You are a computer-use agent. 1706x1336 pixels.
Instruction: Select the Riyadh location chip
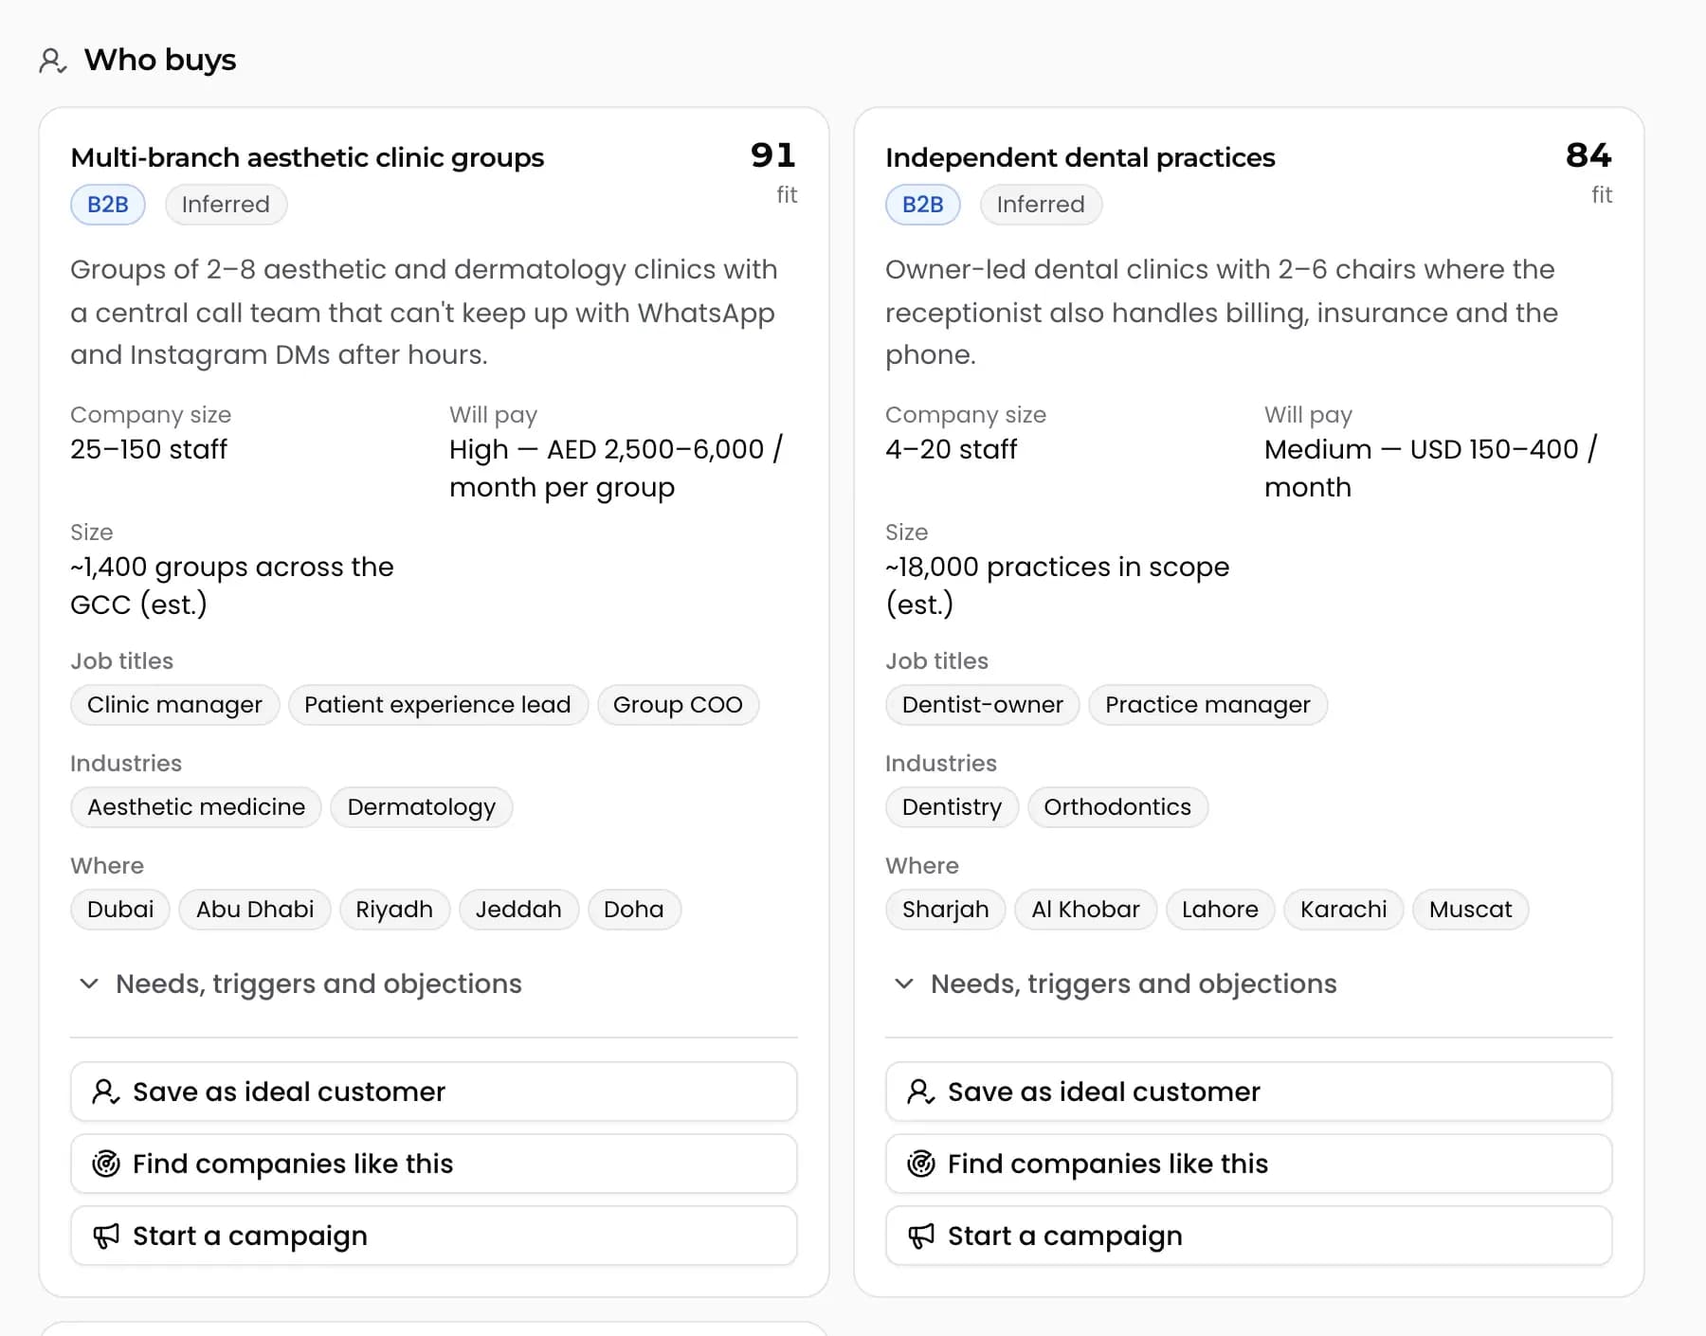click(394, 910)
